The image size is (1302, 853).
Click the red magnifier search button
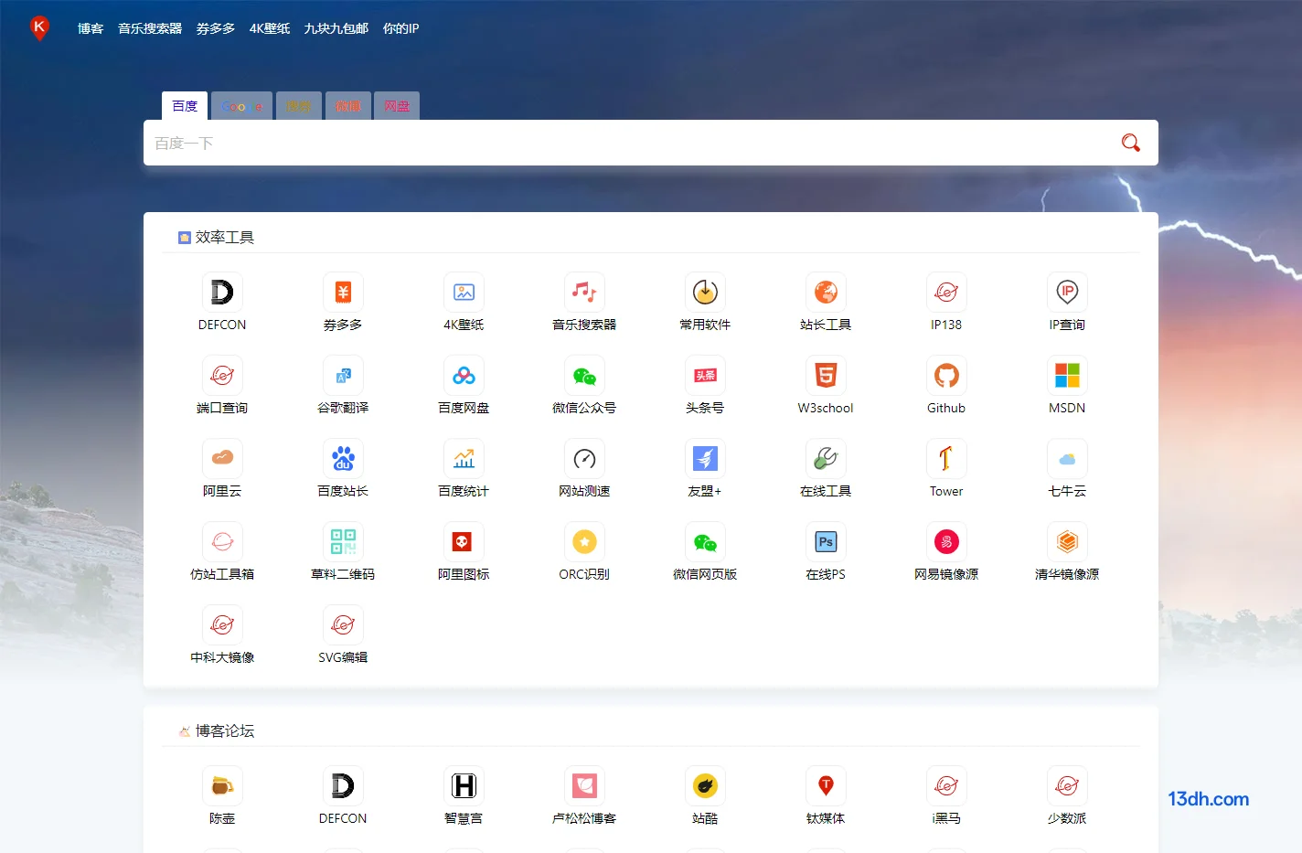tap(1131, 143)
